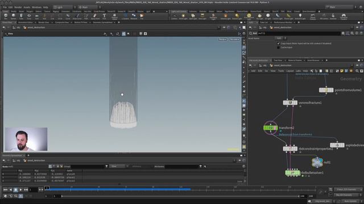The height and width of the screenshot is (204, 364).
Task: Open the Persp viewport camera dropdown
Action: tap(222, 40)
